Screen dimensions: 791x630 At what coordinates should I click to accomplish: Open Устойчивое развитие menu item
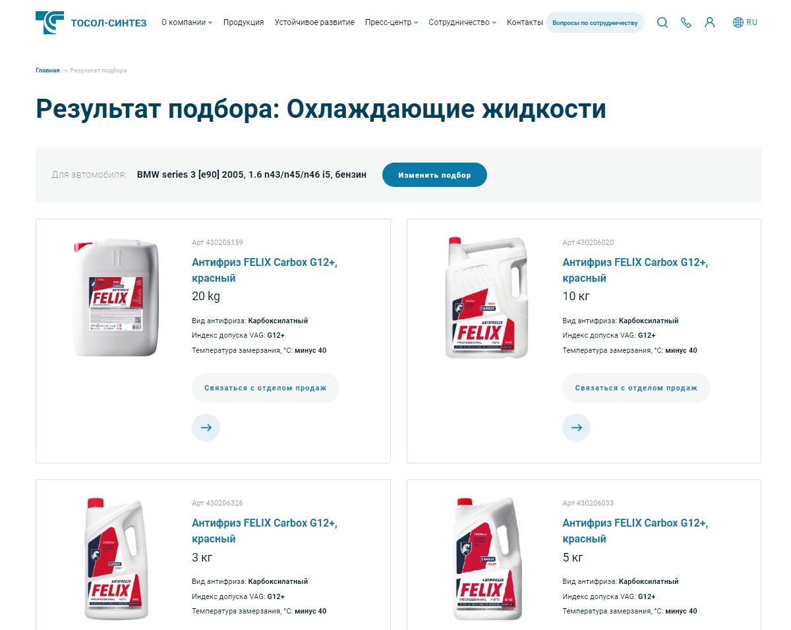pyautogui.click(x=314, y=22)
